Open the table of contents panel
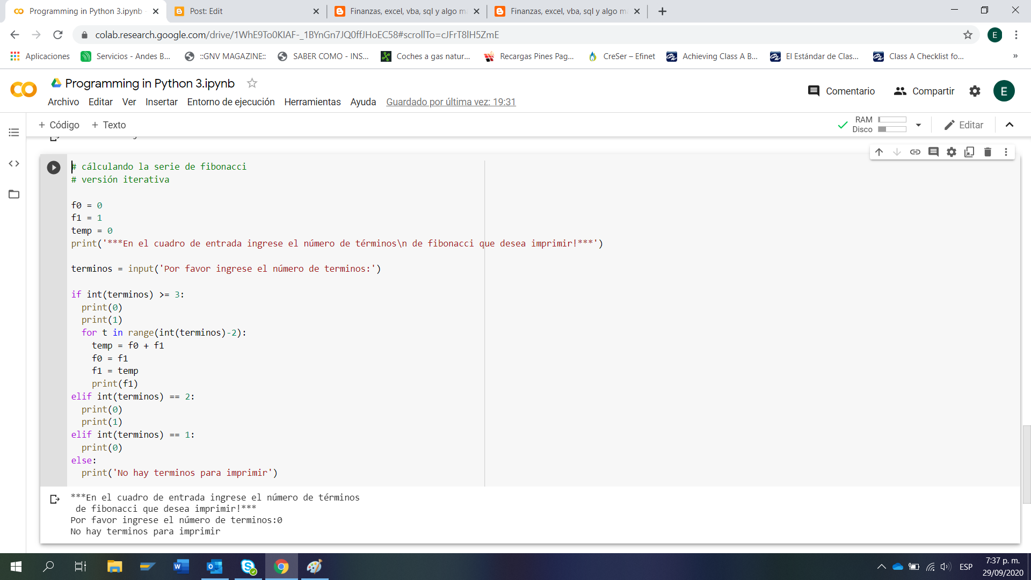Image resolution: width=1031 pixels, height=580 pixels. coord(13,132)
